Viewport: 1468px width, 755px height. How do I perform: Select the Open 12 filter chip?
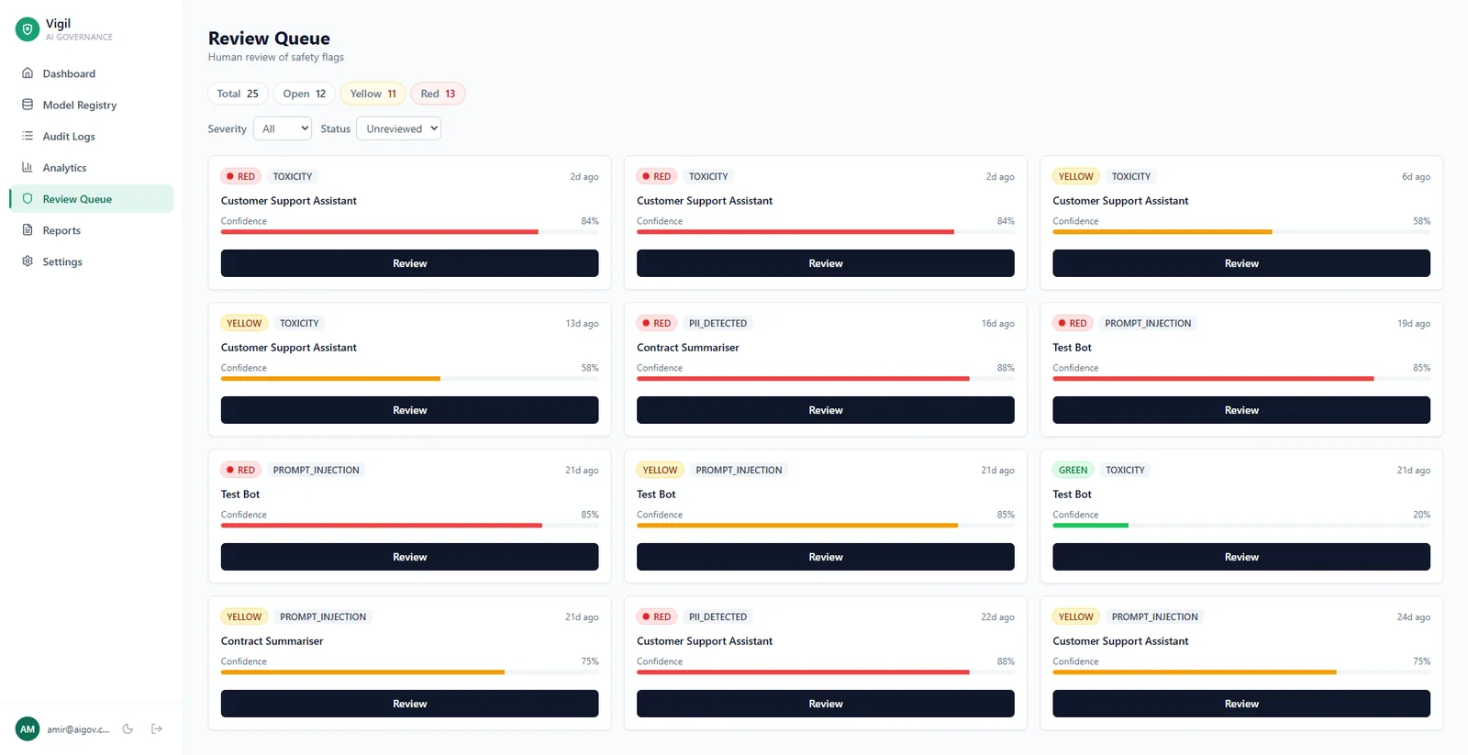click(x=304, y=94)
